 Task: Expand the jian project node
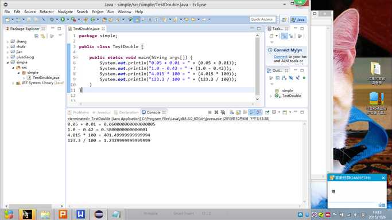[7, 52]
